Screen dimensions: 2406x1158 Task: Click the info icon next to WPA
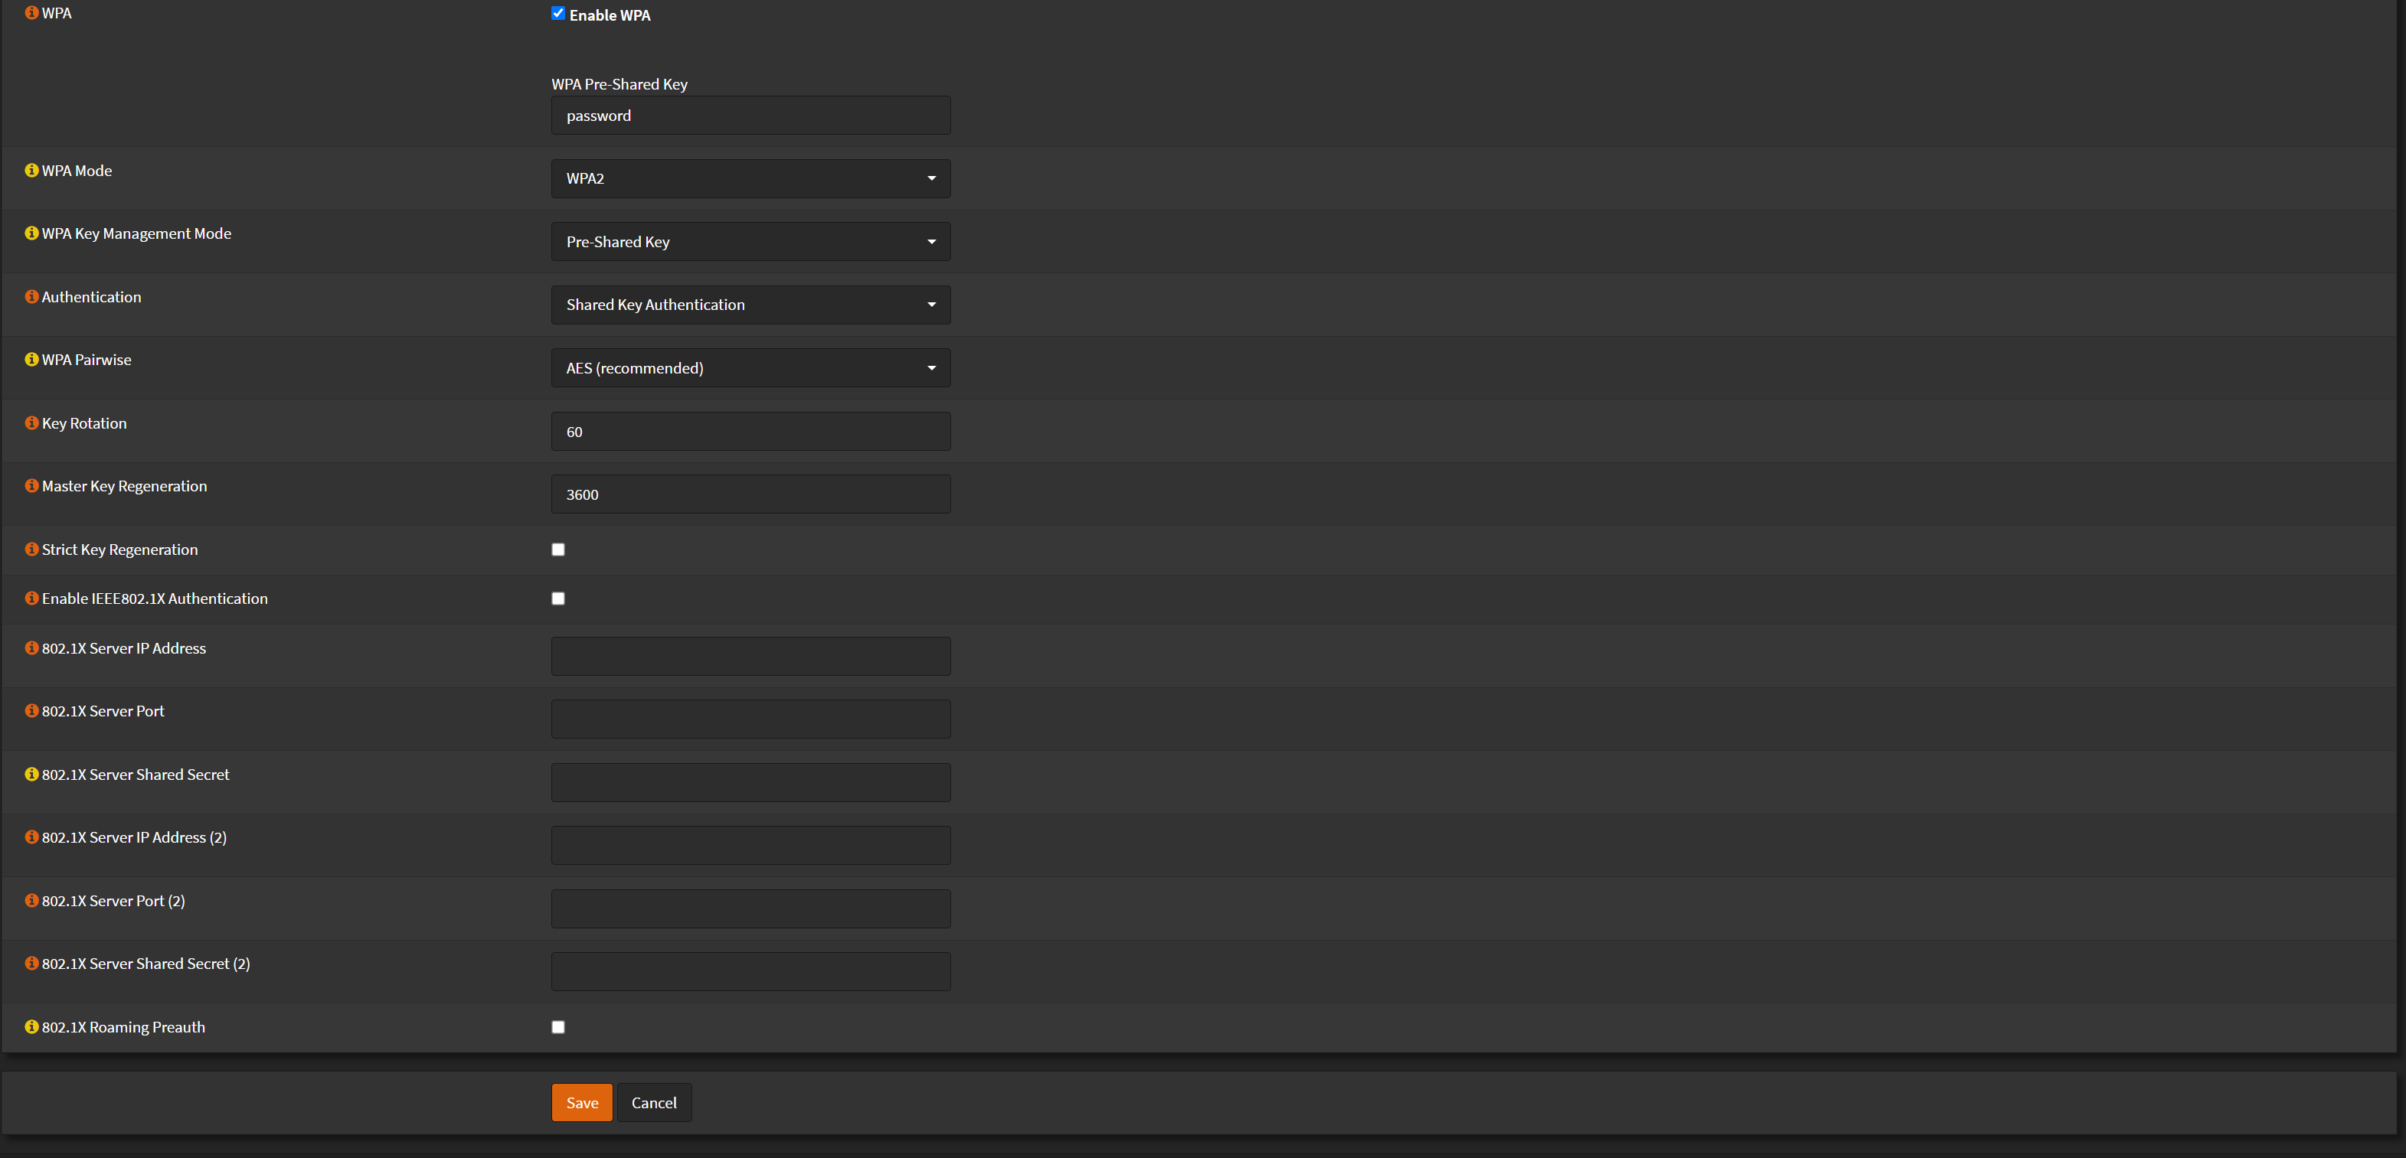click(30, 13)
